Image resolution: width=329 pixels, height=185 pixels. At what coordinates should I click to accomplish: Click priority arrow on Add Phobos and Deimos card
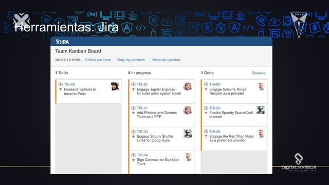(133, 113)
